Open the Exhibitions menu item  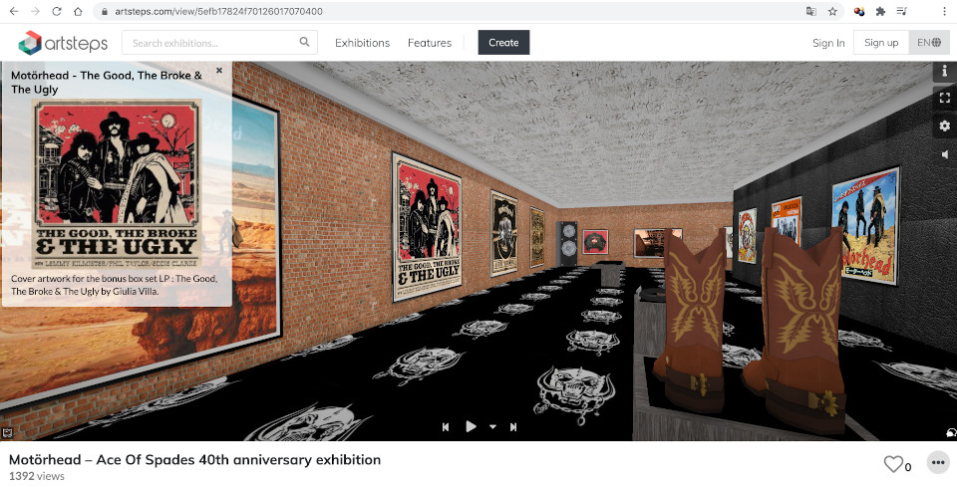(x=362, y=43)
